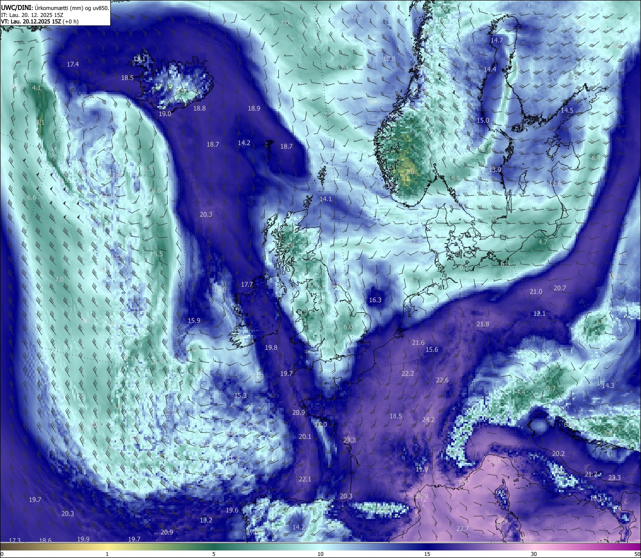This screenshot has width=641, height=558.
Task: Click the 18.9 value east of Iceland
Action: click(x=254, y=108)
